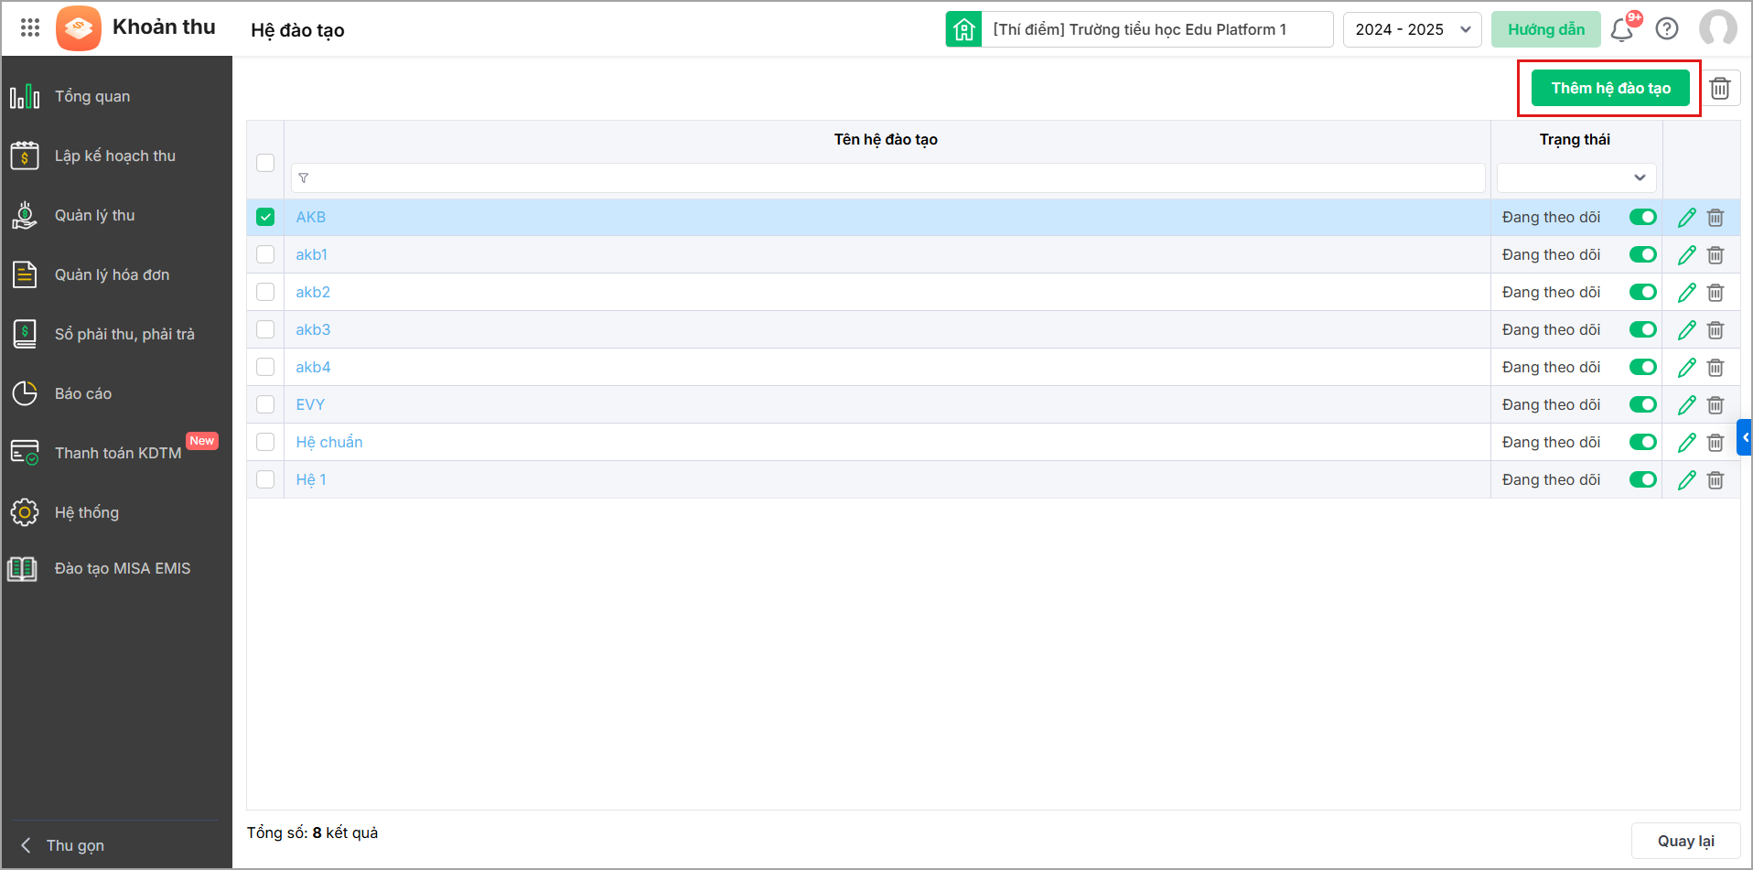Check the akb4 row checkbox
This screenshot has width=1753, height=870.
point(265,367)
